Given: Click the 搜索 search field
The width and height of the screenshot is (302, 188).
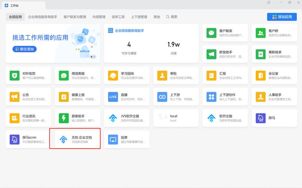Looking at the screenshot, I should point(172,17).
